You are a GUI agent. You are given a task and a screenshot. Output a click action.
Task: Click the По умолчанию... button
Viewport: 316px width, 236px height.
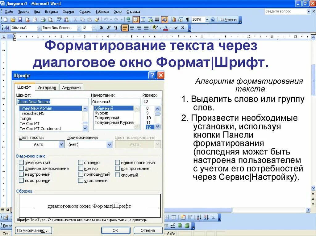click(x=33, y=230)
